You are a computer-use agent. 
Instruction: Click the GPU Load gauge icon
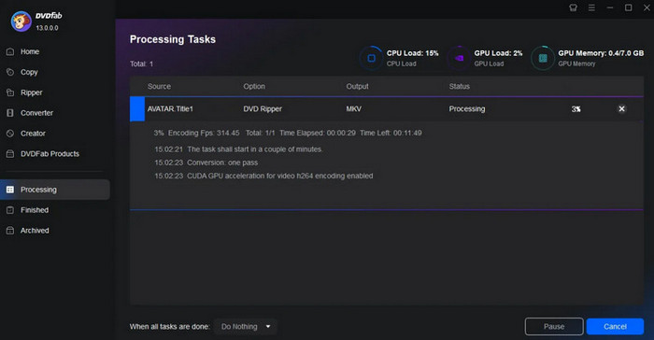[x=459, y=58]
